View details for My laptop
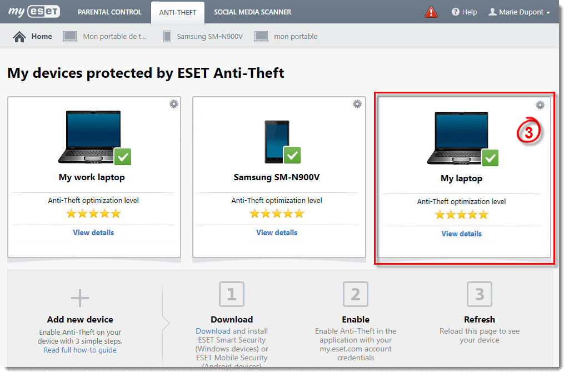The height and width of the screenshot is (372, 564). 462,234
